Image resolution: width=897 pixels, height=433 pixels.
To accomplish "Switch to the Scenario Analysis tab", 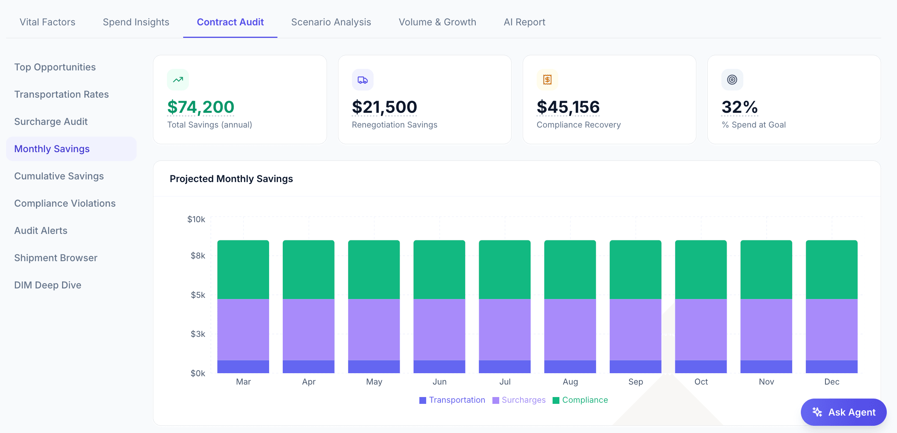I will (x=331, y=22).
